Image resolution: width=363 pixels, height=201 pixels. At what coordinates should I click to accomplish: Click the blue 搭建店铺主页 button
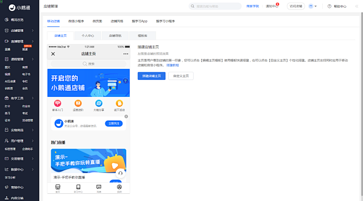pyautogui.click(x=152, y=76)
